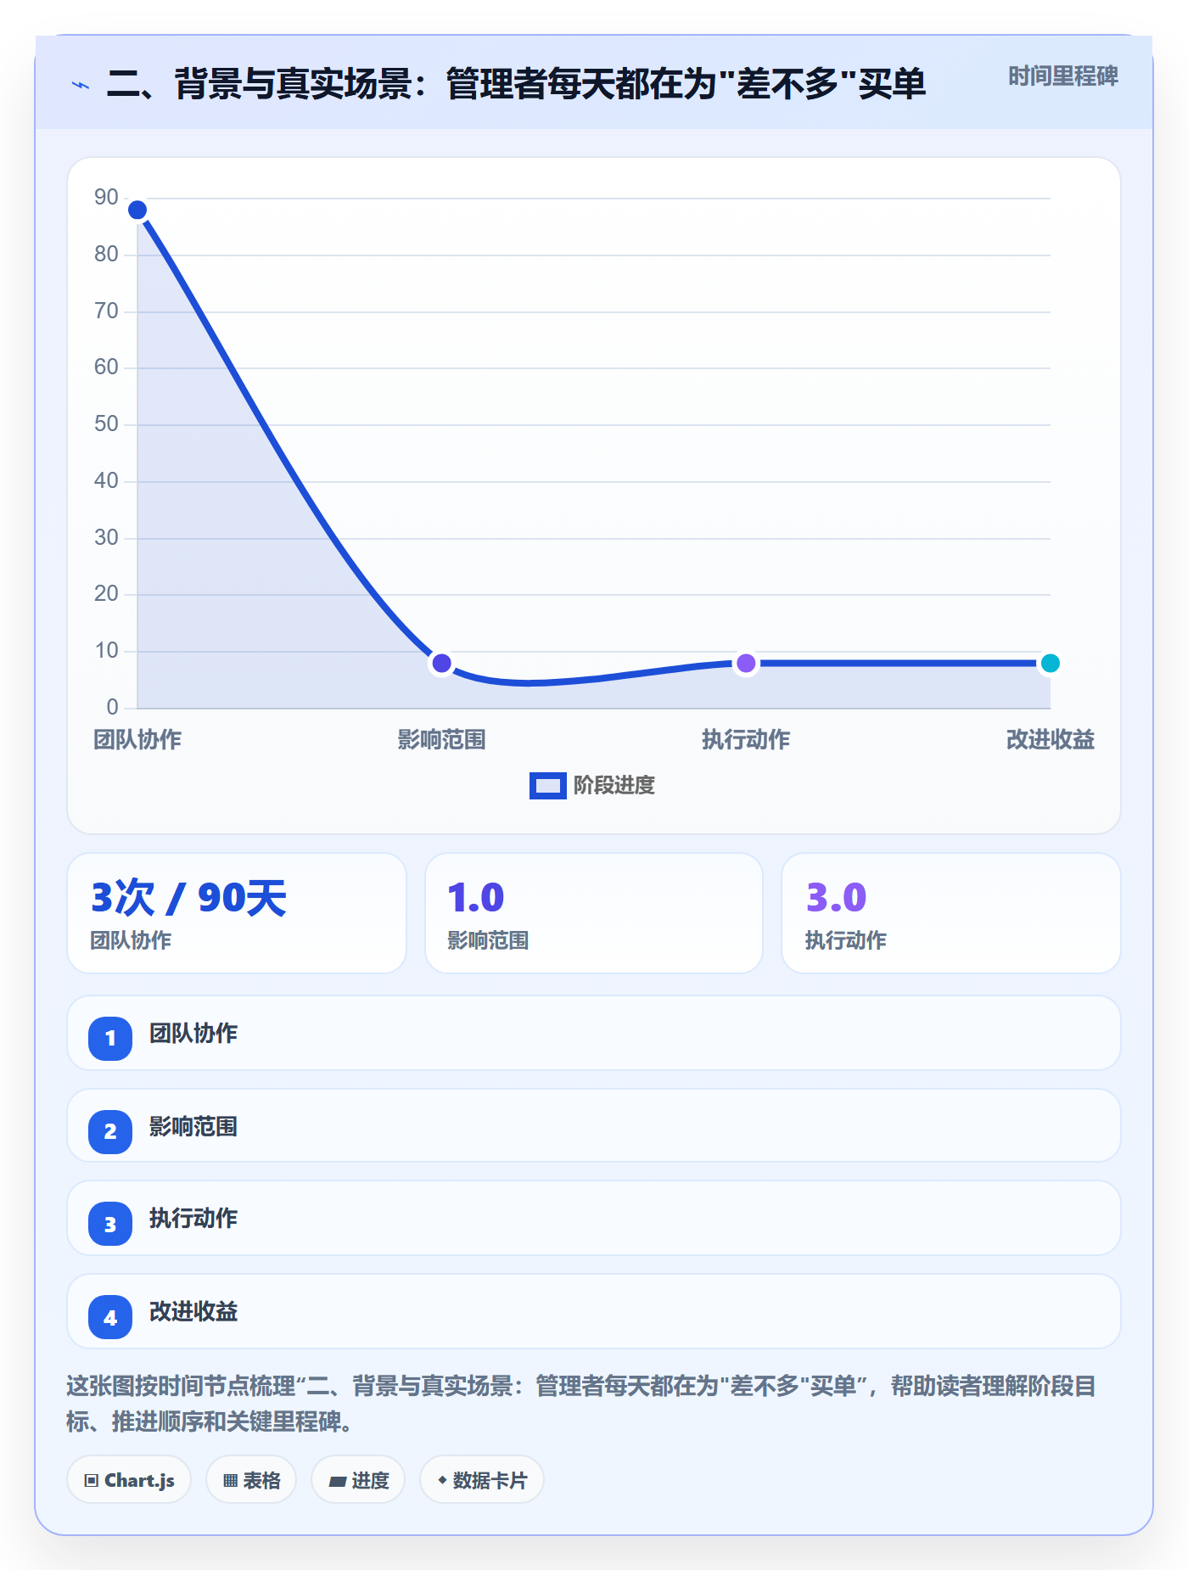
Task: Click the 进度 tag
Action: 358,1480
